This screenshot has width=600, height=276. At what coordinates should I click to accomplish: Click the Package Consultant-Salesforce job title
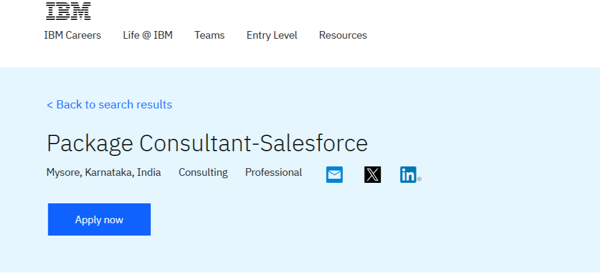click(x=207, y=144)
